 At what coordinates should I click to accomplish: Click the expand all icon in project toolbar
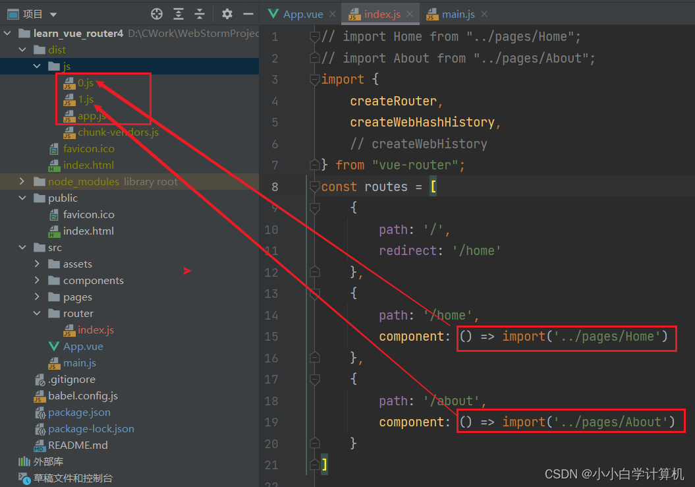(178, 14)
